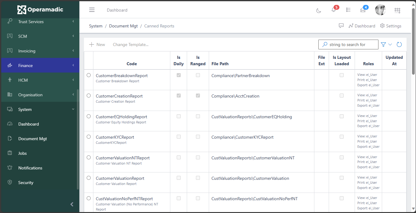416x213 pixels.
Task: Open the mail inbox icon with 4 badge
Action: pos(363,10)
